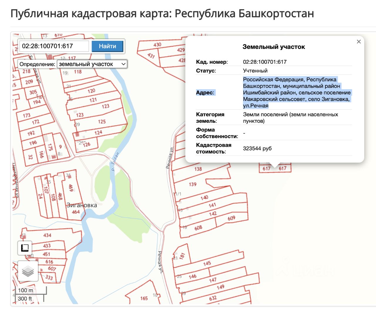376x310 pixels.
Task: Open the map layers switcher
Action: click(28, 271)
